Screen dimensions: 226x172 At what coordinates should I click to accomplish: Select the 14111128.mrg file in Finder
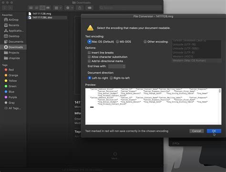pos(48,14)
